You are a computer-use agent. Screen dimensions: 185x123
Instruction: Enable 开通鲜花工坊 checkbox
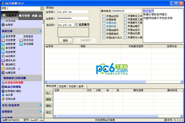(x=125, y=16)
